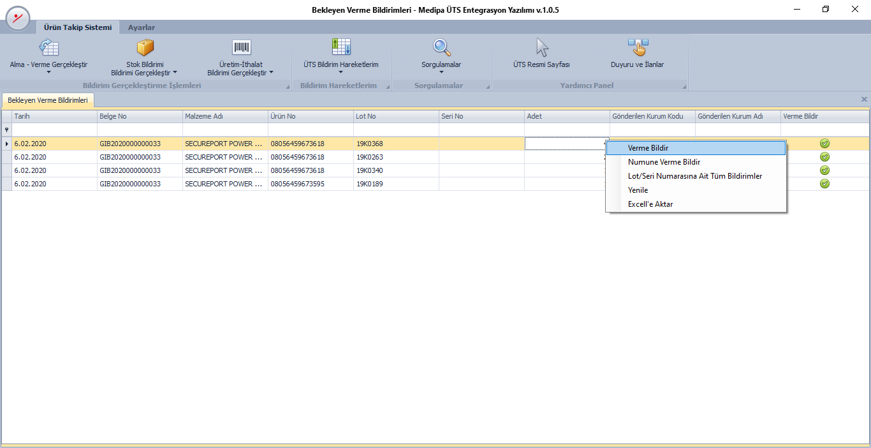
Task: Click the Sorgulamalar magnifier icon
Action: coord(441,48)
